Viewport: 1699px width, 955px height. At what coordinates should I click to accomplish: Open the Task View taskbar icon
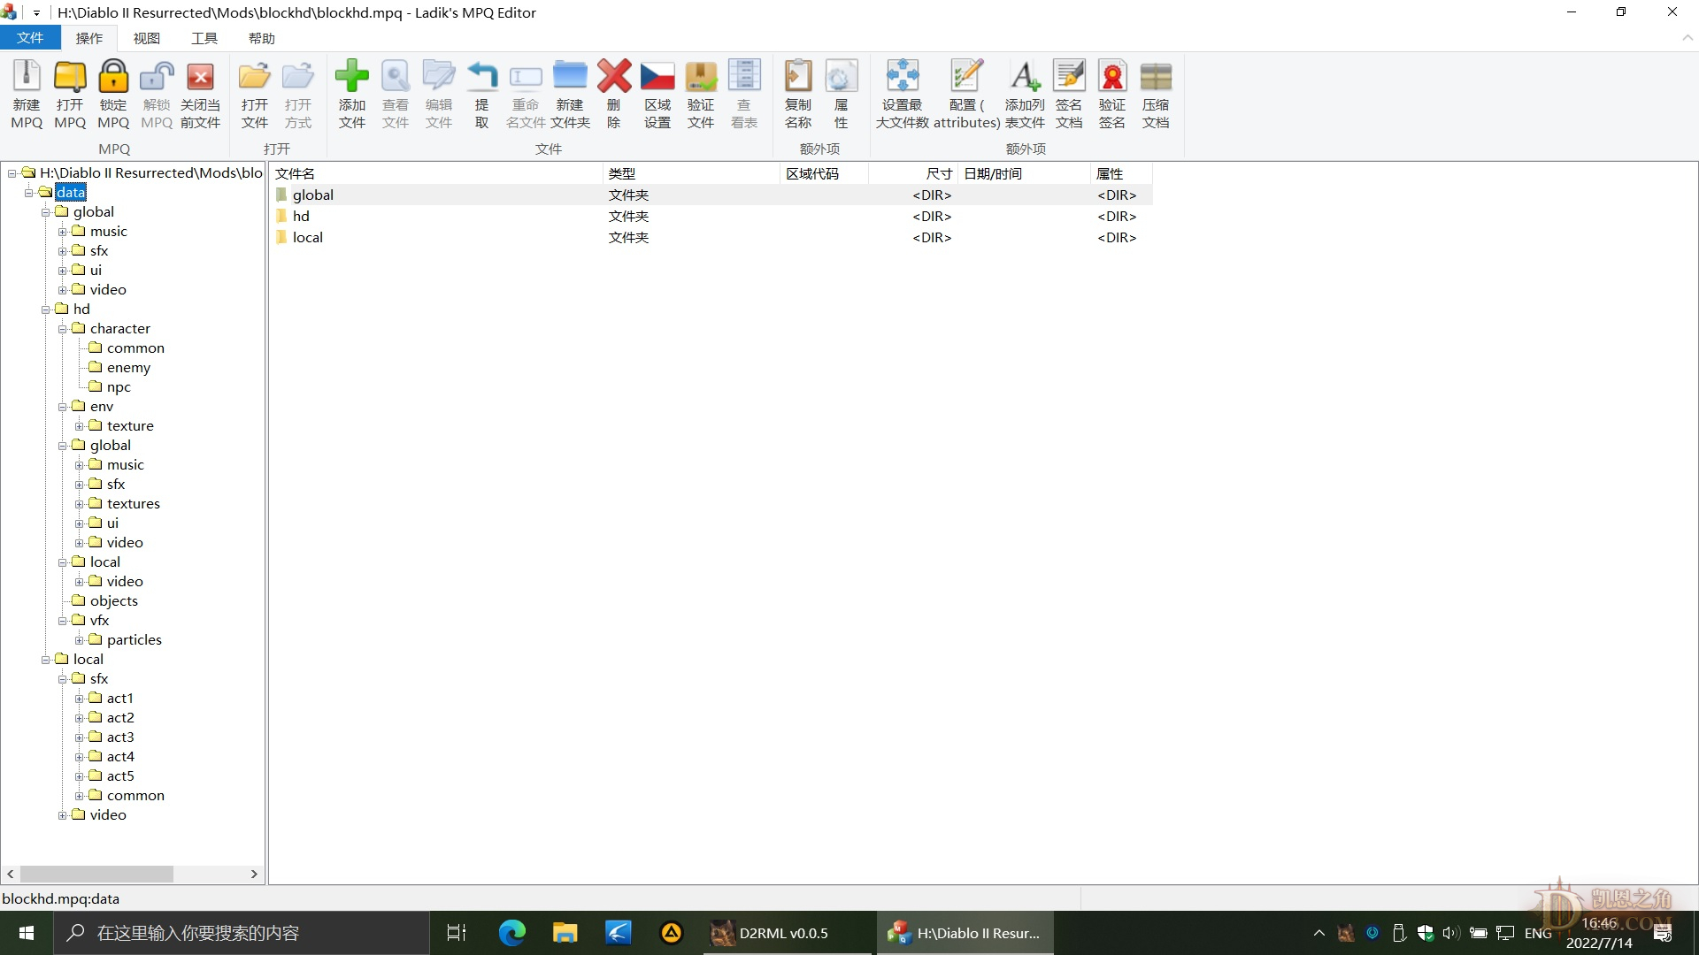pos(457,933)
